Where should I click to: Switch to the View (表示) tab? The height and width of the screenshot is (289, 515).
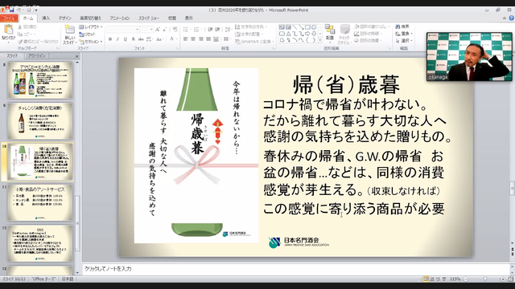click(188, 18)
